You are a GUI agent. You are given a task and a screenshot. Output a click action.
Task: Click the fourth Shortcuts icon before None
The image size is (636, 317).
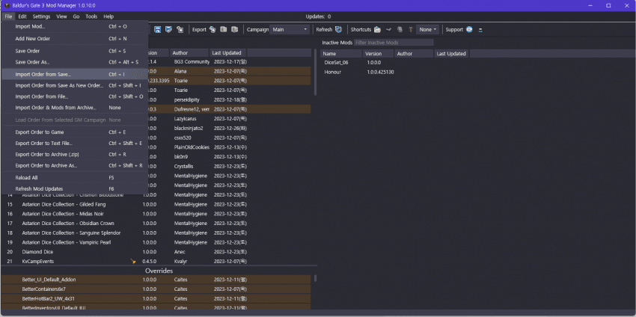click(x=411, y=30)
